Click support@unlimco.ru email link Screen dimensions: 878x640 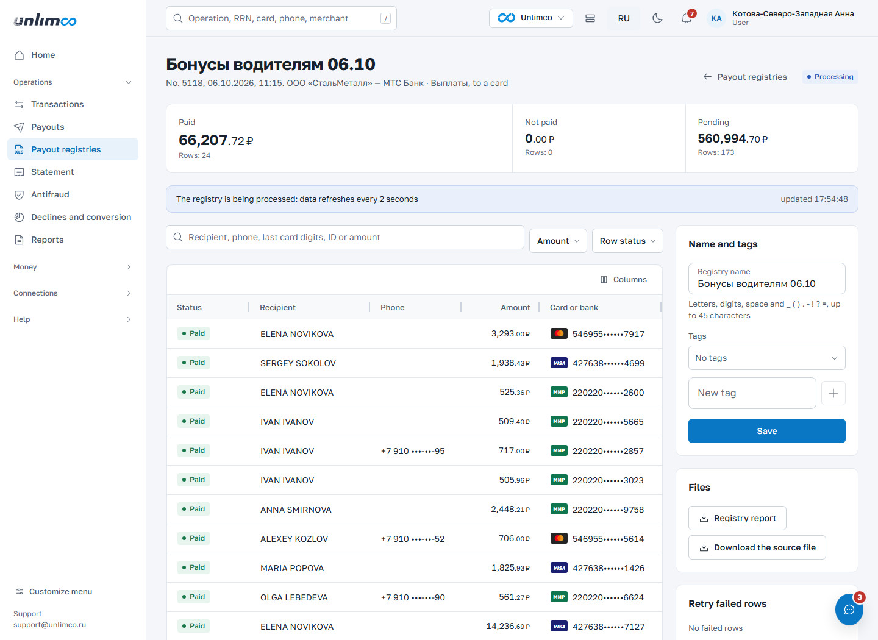coord(49,625)
